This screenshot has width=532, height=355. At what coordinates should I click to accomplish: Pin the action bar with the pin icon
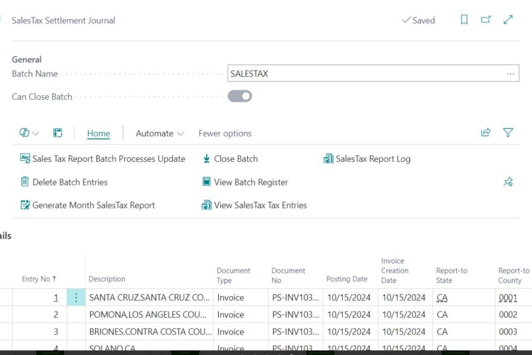pos(508,182)
